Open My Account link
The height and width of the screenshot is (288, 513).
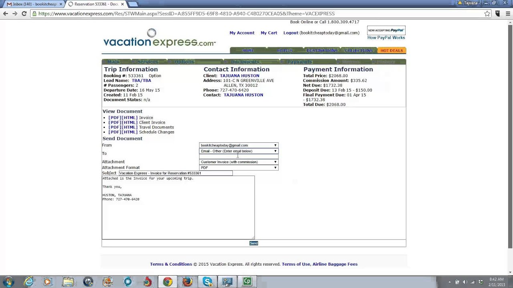[242, 33]
